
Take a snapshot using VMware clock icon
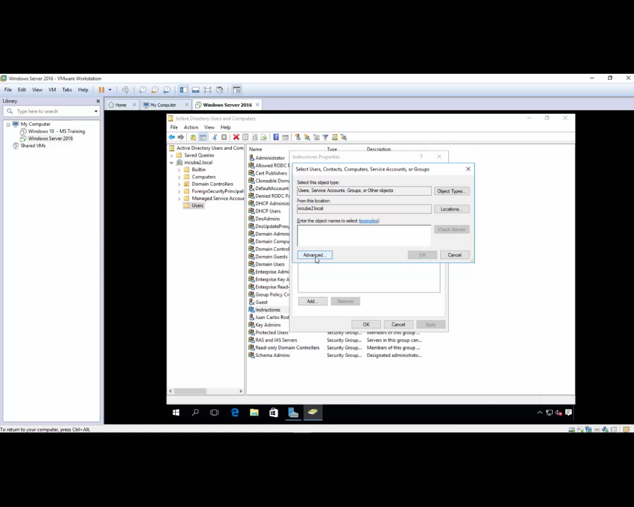[x=143, y=90]
